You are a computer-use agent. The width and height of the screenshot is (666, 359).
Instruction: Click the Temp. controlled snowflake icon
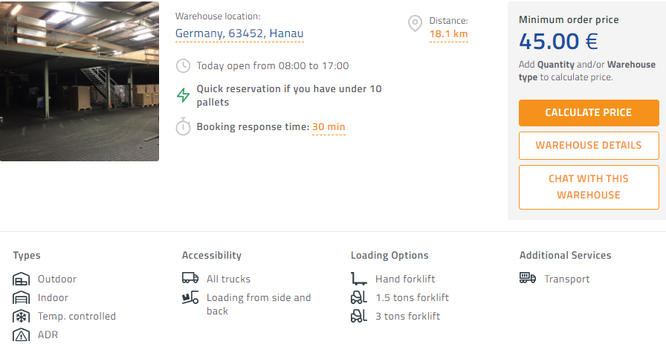click(21, 317)
